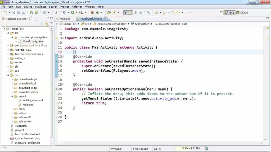Open the Run dropdown arrow
271x152 pixels.
[76, 13]
